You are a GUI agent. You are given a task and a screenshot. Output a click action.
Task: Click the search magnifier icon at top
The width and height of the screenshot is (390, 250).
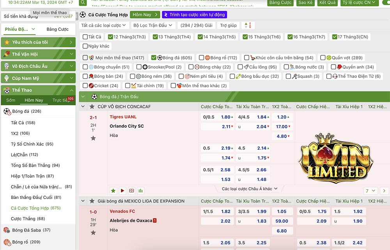tap(83, 3)
